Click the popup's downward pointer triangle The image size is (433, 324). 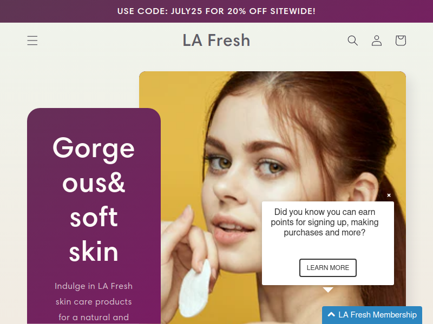pyautogui.click(x=328, y=289)
